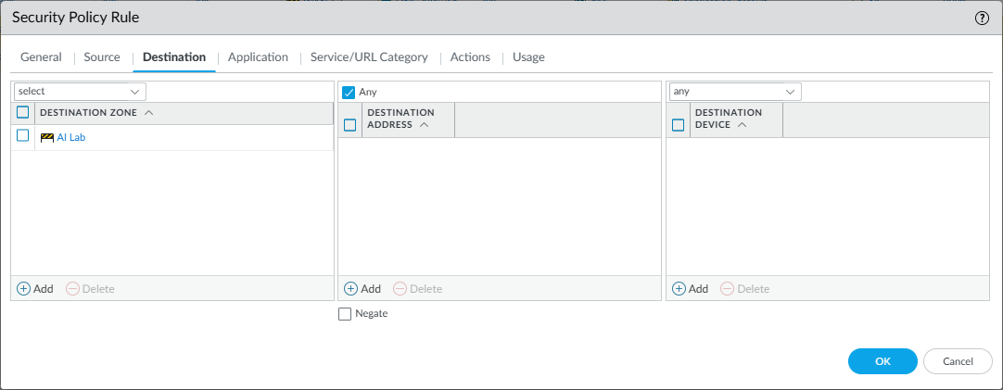Click the Add button under Destination Zone

(35, 288)
